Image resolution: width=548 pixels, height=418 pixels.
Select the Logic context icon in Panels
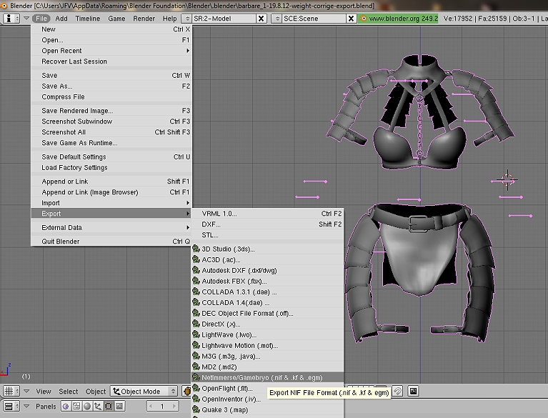(65, 406)
